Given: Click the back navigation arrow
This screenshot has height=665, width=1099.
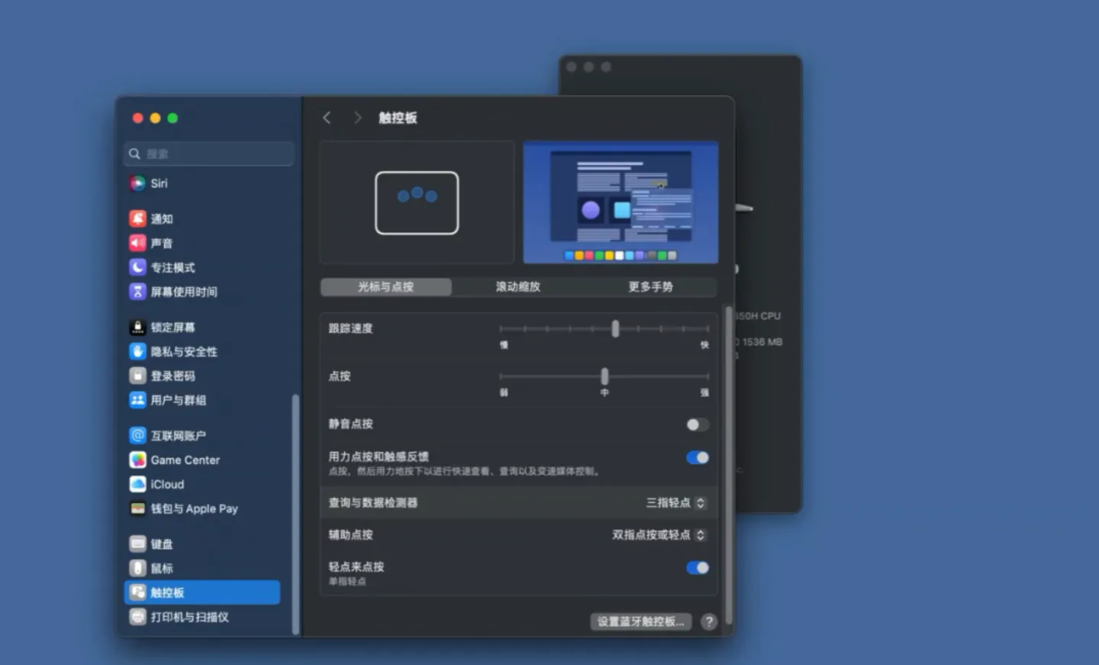Looking at the screenshot, I should point(327,118).
